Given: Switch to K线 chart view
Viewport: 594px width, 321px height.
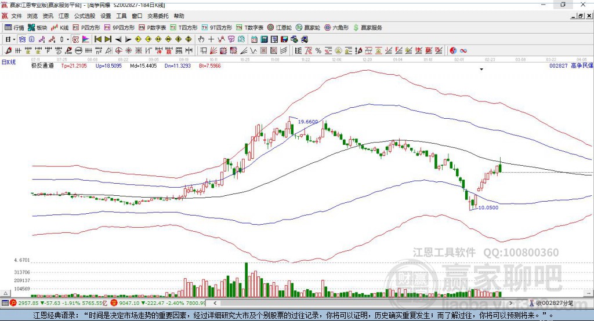Looking at the screenshot, I should pyautogui.click(x=60, y=28).
